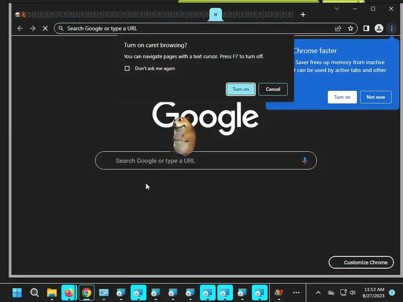Screen dimensions: 403x302
Task: Turn on caret browsing in the dialog
Action: tap(240, 89)
